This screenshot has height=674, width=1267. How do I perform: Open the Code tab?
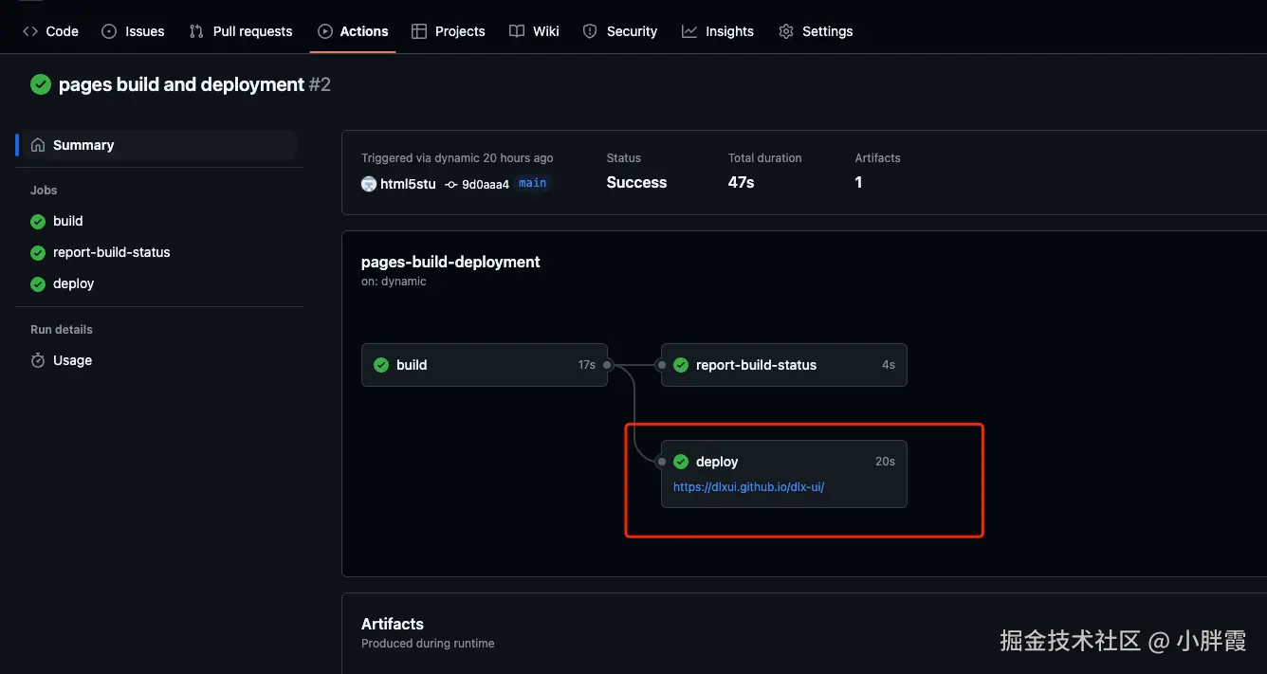pos(50,31)
